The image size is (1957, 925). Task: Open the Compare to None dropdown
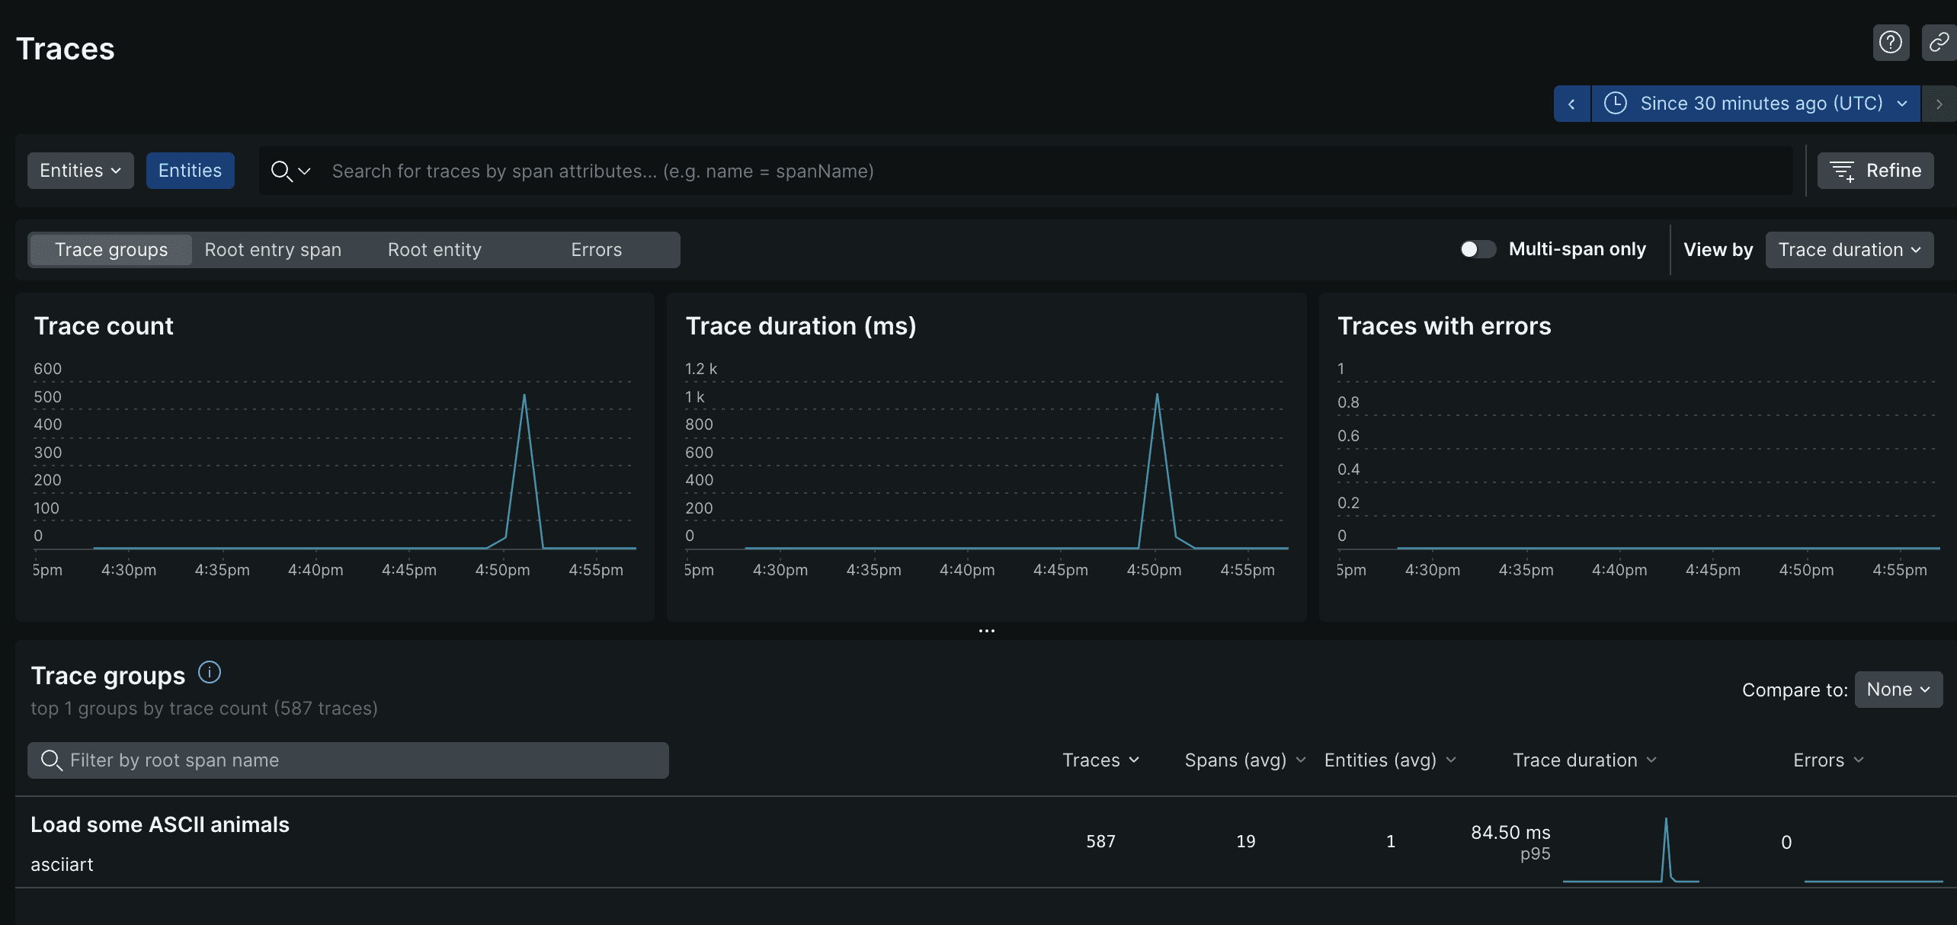click(x=1898, y=690)
